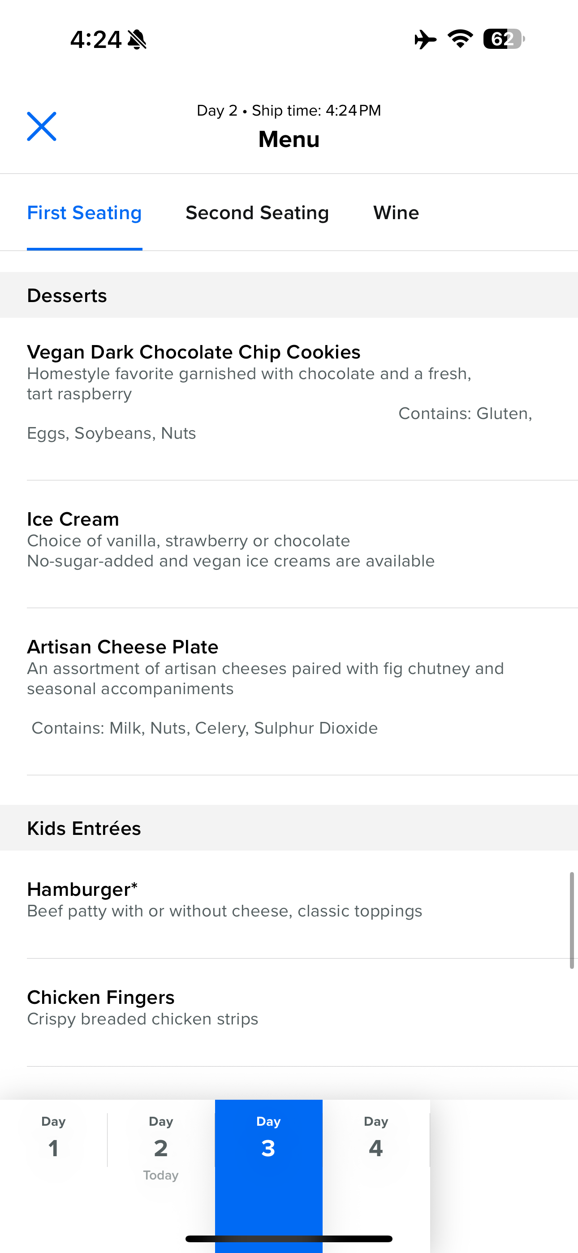Image resolution: width=578 pixels, height=1253 pixels.
Task: Open Vegan Dark Chocolate Chip Cookies item
Action: tap(193, 352)
